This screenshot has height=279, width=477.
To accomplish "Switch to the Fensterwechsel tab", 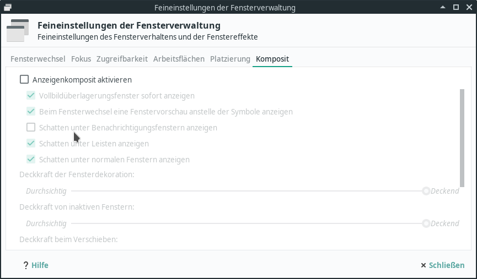I will click(x=38, y=59).
